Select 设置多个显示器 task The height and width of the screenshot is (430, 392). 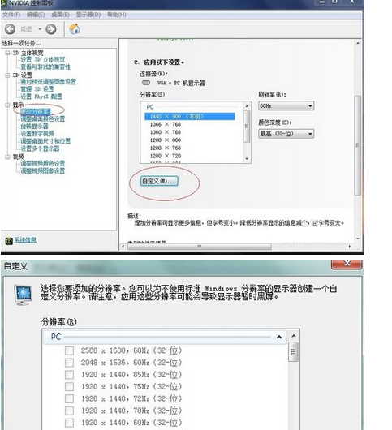click(x=40, y=148)
